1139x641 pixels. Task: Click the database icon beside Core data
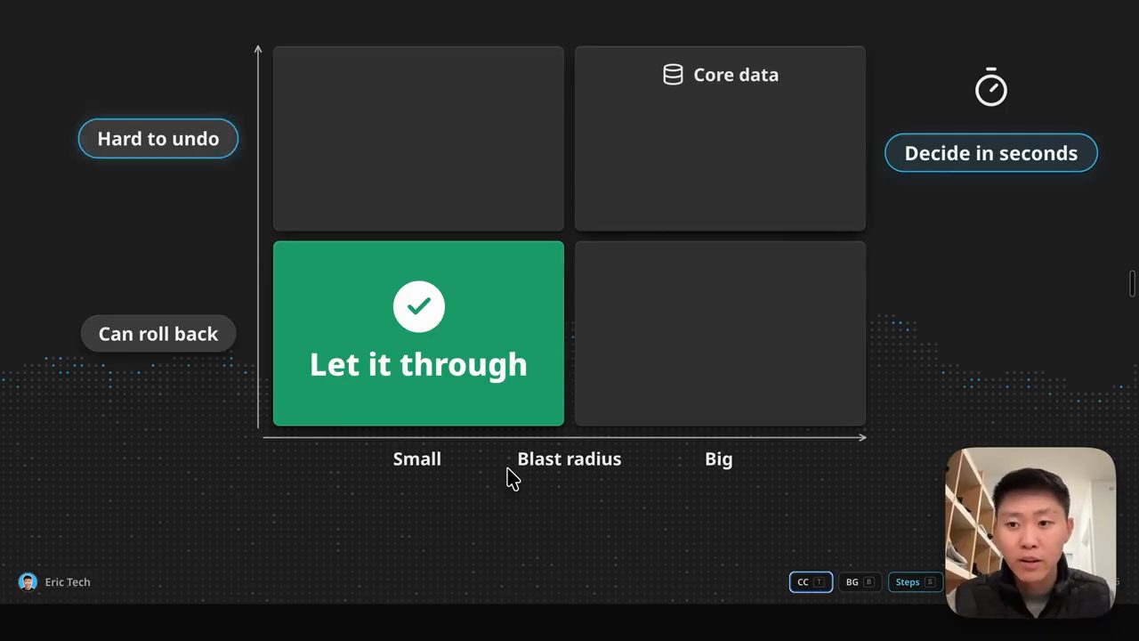pos(674,74)
